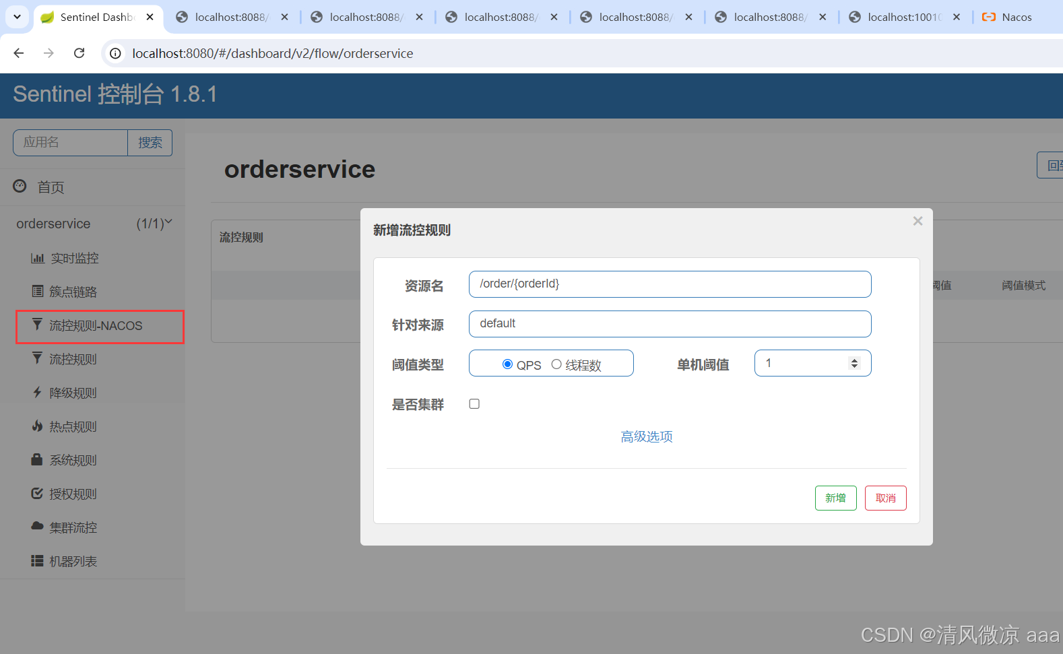Switch to the localhost:10010 tab

(x=904, y=17)
